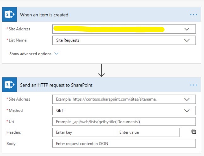Image resolution: width=204 pixels, height=156 pixels.
Task: Click the 'Body' label text
Action: (x=11, y=143)
